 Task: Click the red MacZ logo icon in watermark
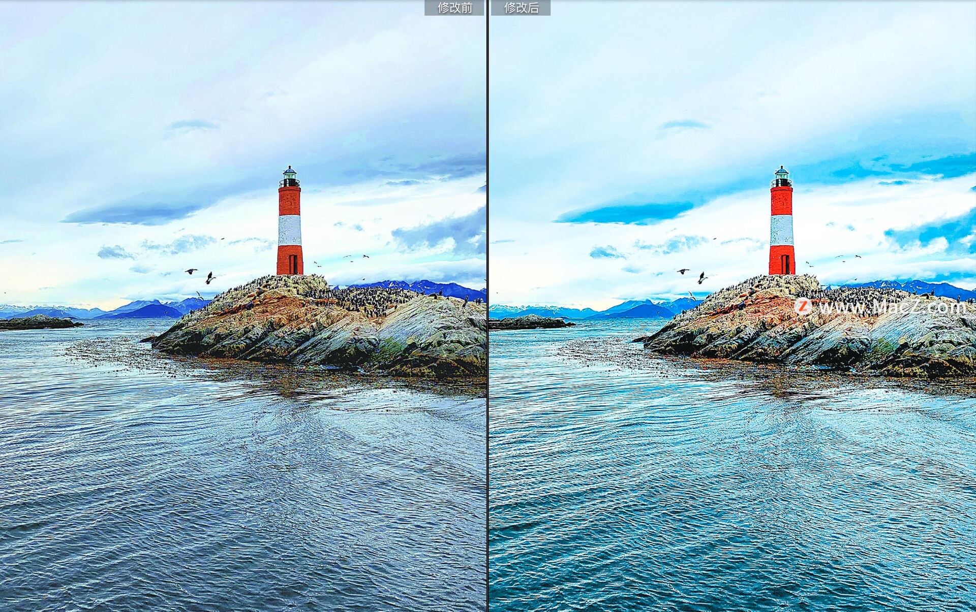point(803,306)
